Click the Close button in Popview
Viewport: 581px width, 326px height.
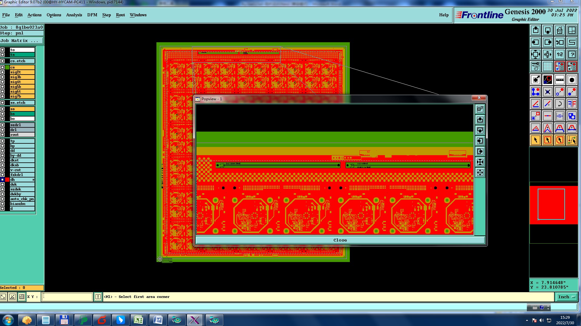(340, 240)
